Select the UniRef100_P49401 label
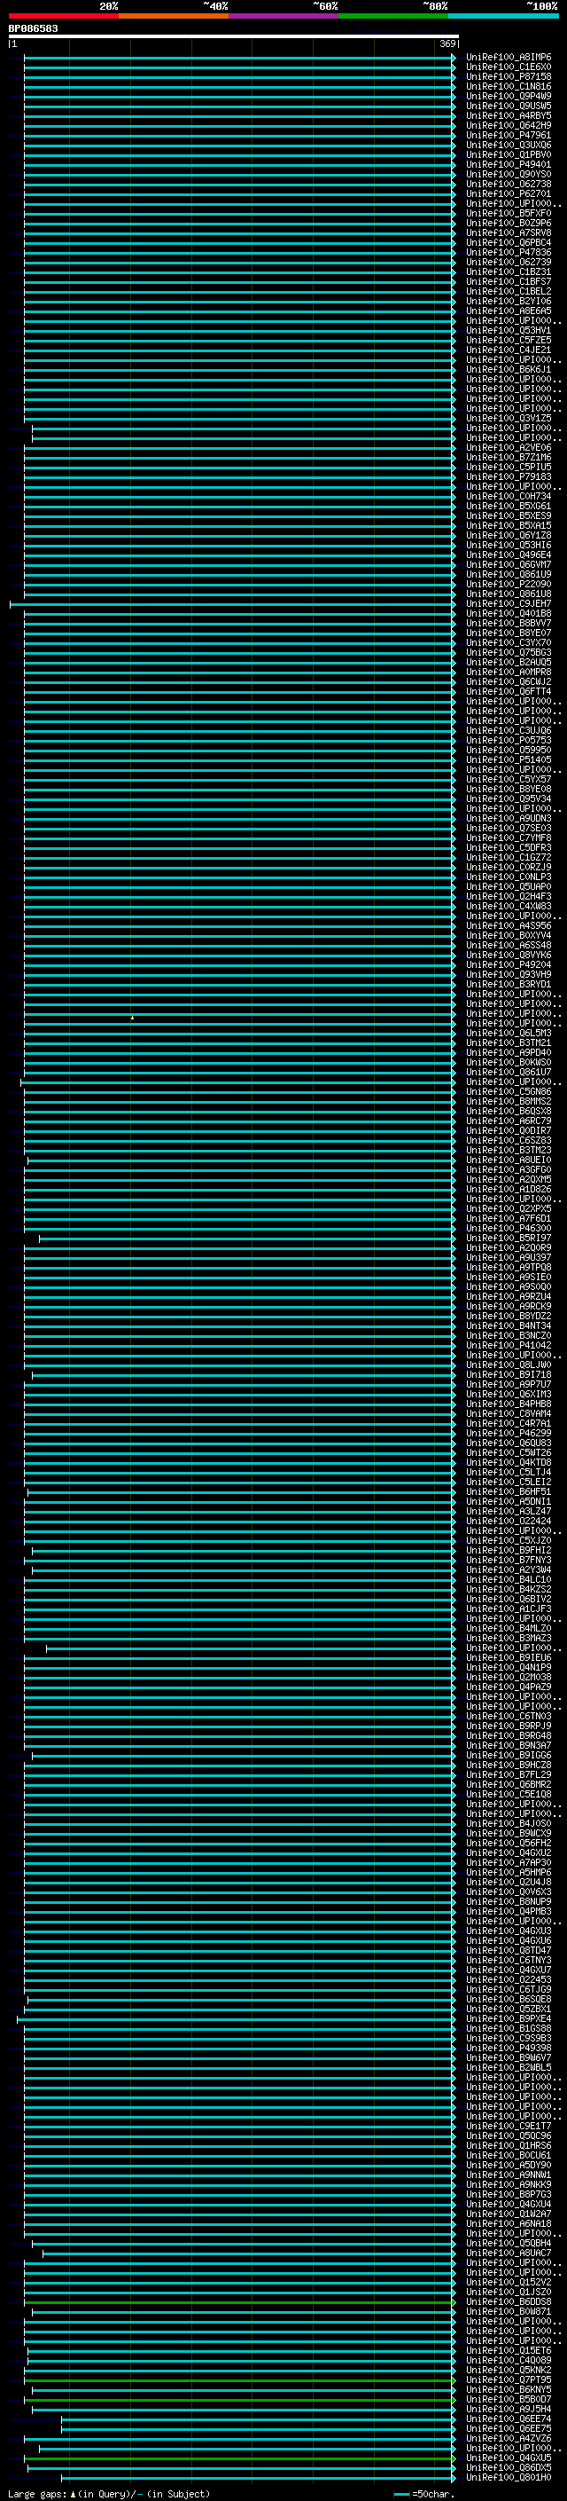 tap(509, 164)
